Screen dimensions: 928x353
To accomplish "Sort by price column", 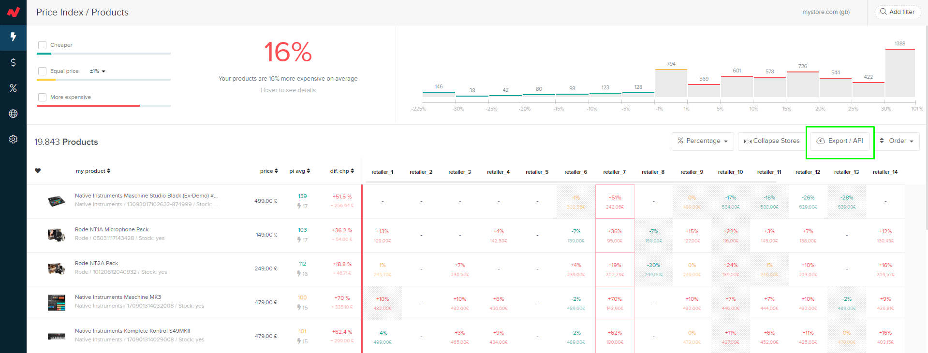I will click(269, 171).
